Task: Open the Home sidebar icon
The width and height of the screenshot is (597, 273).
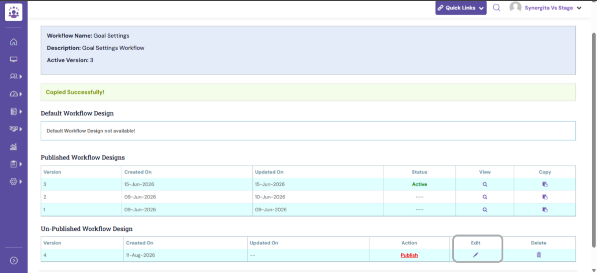Action: (x=14, y=42)
